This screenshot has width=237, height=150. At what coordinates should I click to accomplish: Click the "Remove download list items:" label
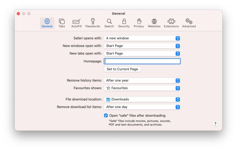79,107
